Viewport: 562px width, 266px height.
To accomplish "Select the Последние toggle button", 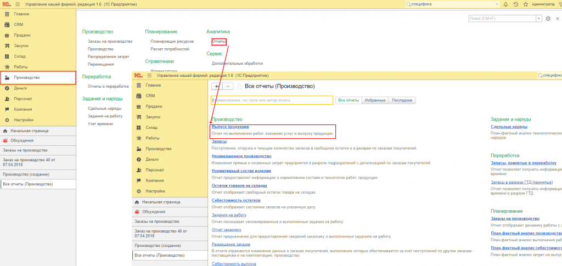I will click(x=402, y=100).
